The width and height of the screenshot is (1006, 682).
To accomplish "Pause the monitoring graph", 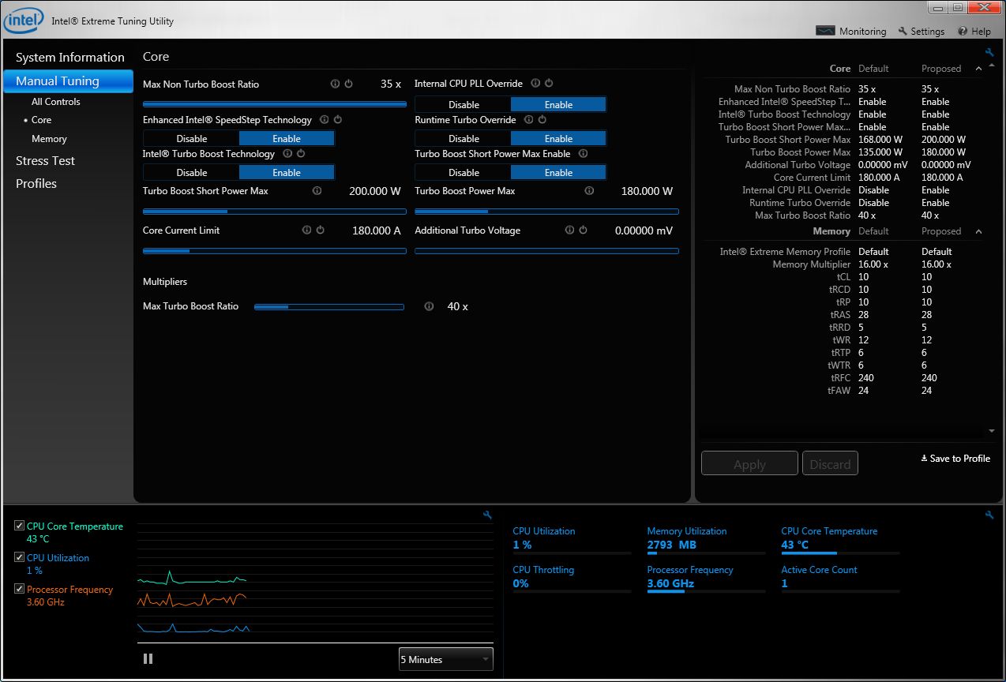I will (x=148, y=658).
